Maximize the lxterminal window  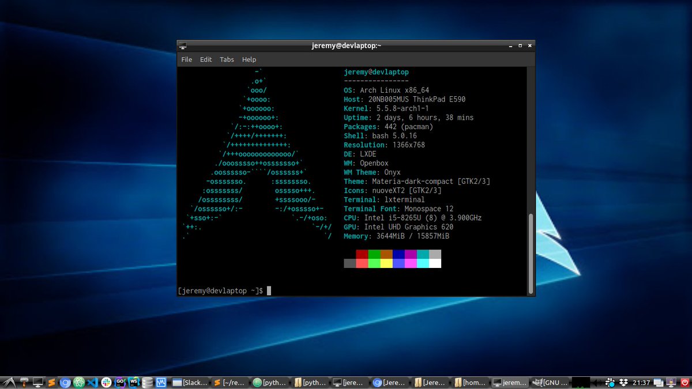click(521, 46)
